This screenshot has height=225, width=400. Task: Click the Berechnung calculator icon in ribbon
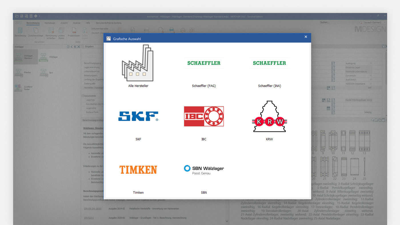click(20, 30)
